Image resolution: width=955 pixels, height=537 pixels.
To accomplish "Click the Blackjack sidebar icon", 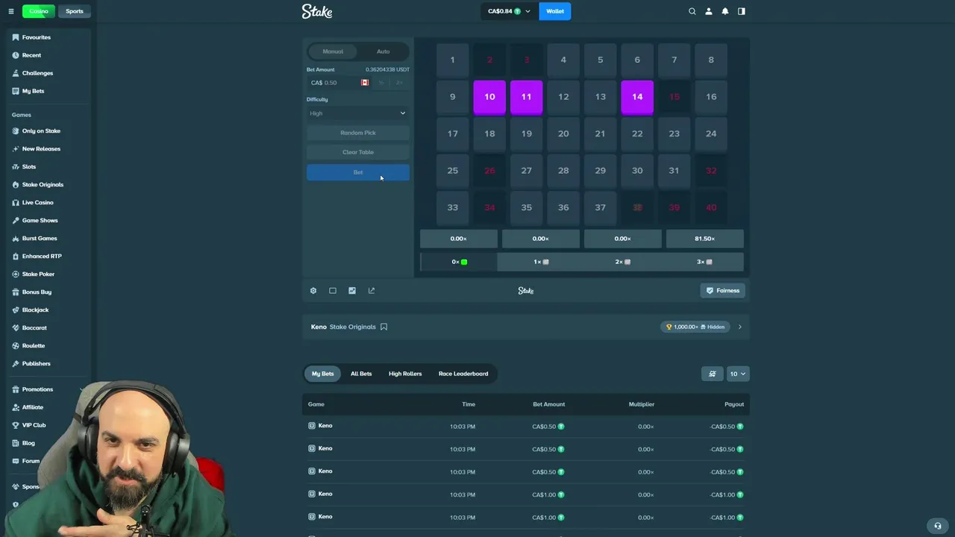I will [x=16, y=310].
